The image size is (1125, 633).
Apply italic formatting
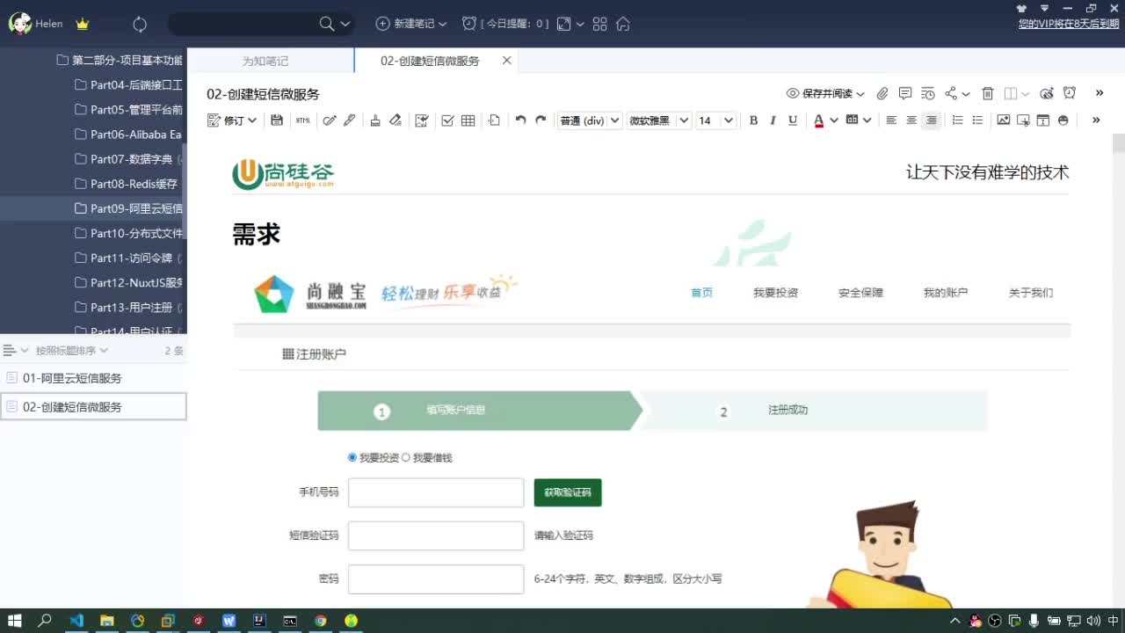click(773, 120)
